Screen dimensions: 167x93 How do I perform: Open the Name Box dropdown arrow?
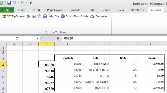38,38
